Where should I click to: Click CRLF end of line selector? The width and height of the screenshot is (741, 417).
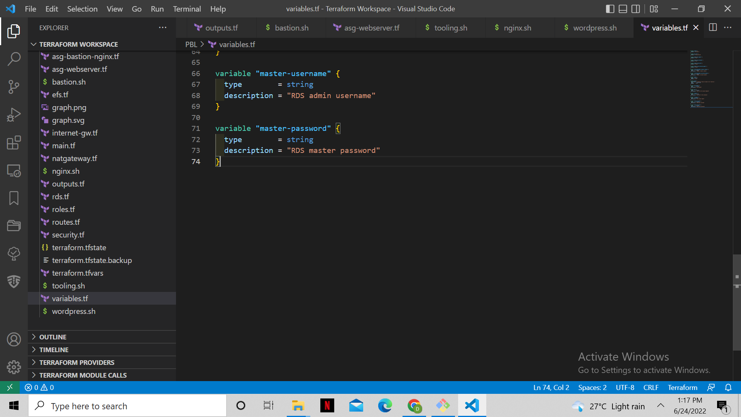coord(651,387)
